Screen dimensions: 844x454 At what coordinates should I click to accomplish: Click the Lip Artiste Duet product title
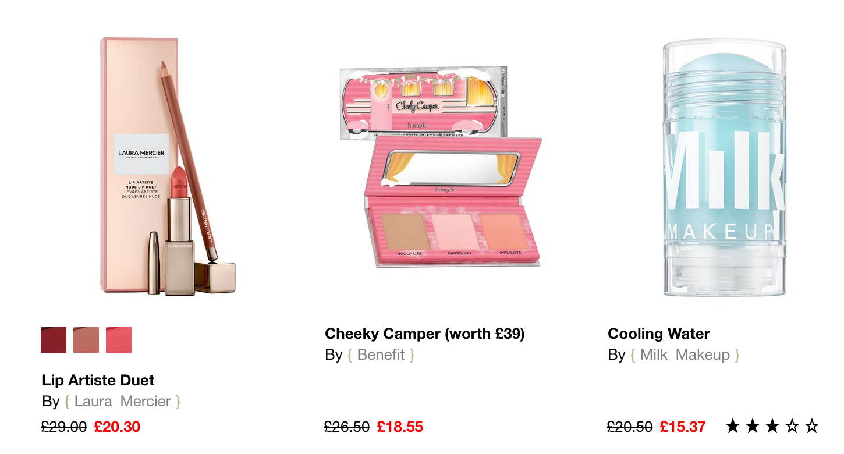[98, 380]
